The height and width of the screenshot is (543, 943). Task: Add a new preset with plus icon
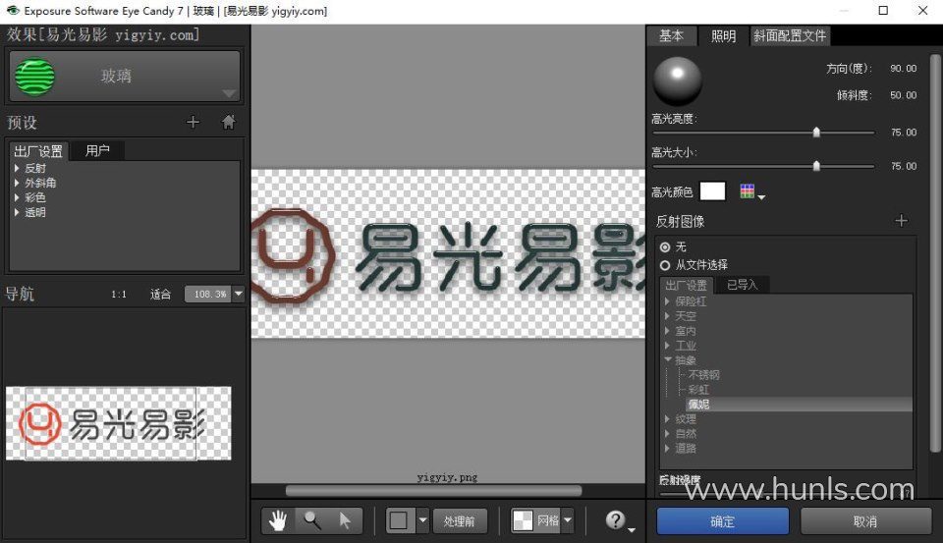[x=193, y=122]
